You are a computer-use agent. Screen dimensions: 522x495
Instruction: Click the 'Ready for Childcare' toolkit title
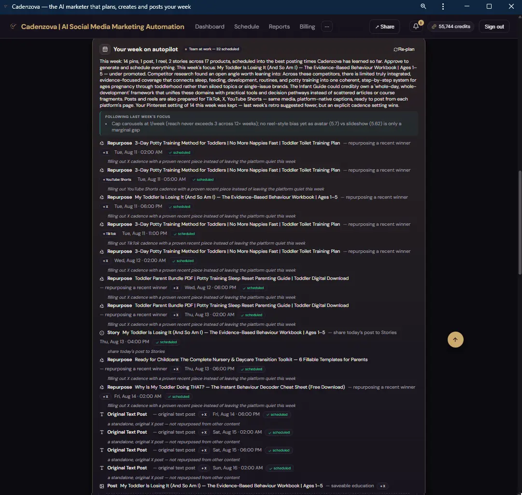[251, 360]
